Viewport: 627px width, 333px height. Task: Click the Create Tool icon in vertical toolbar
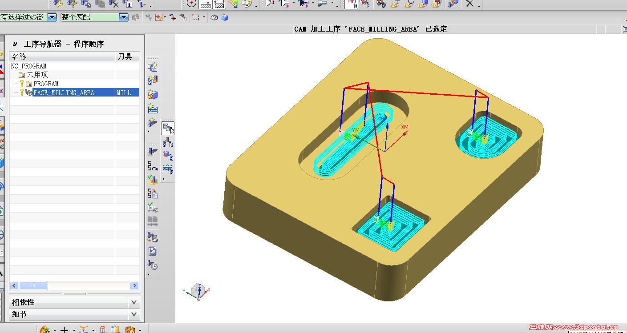153,80
